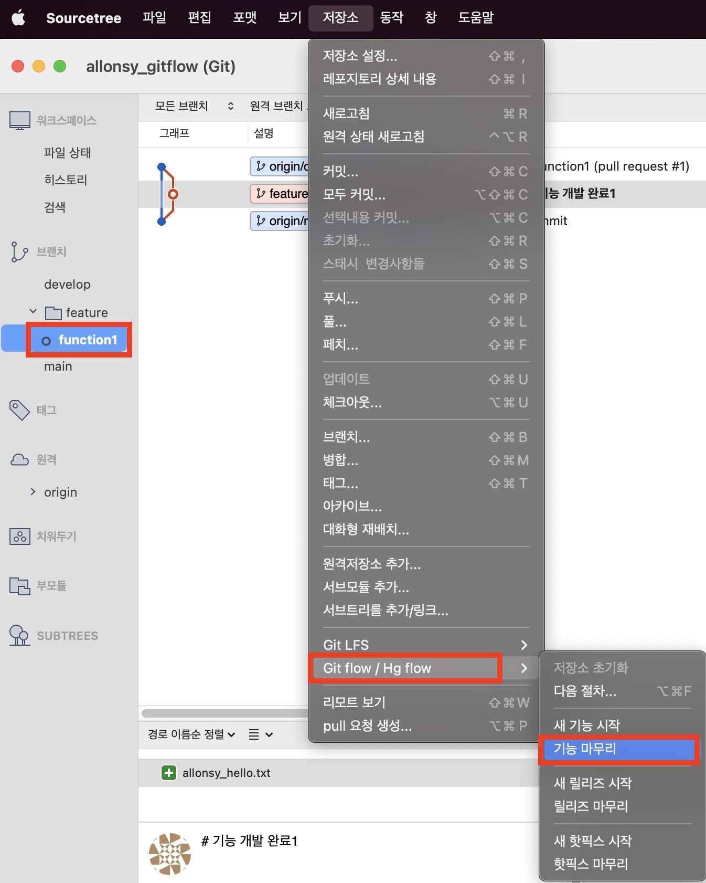Select Merge (병합...) menu item
Viewport: 706px width, 883px height.
pyautogui.click(x=426, y=460)
